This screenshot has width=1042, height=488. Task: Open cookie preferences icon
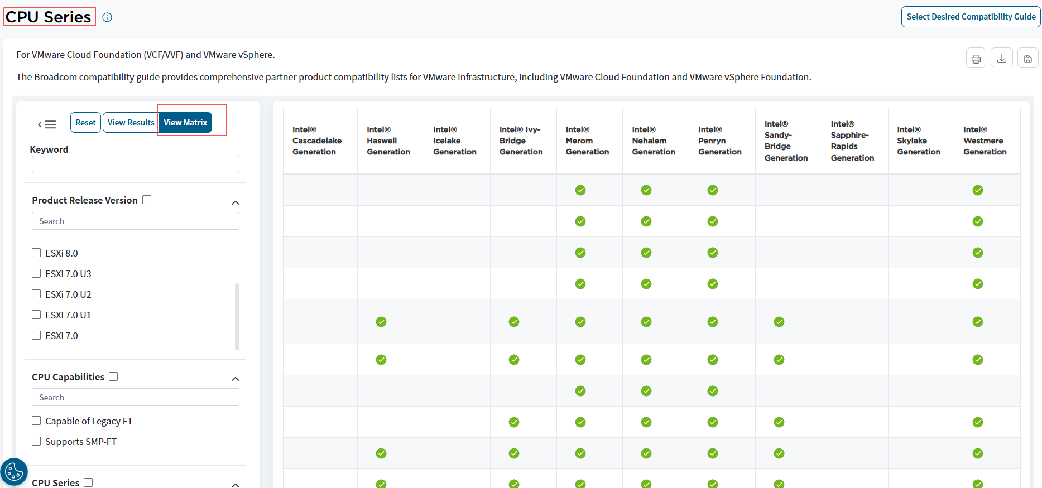click(x=14, y=472)
